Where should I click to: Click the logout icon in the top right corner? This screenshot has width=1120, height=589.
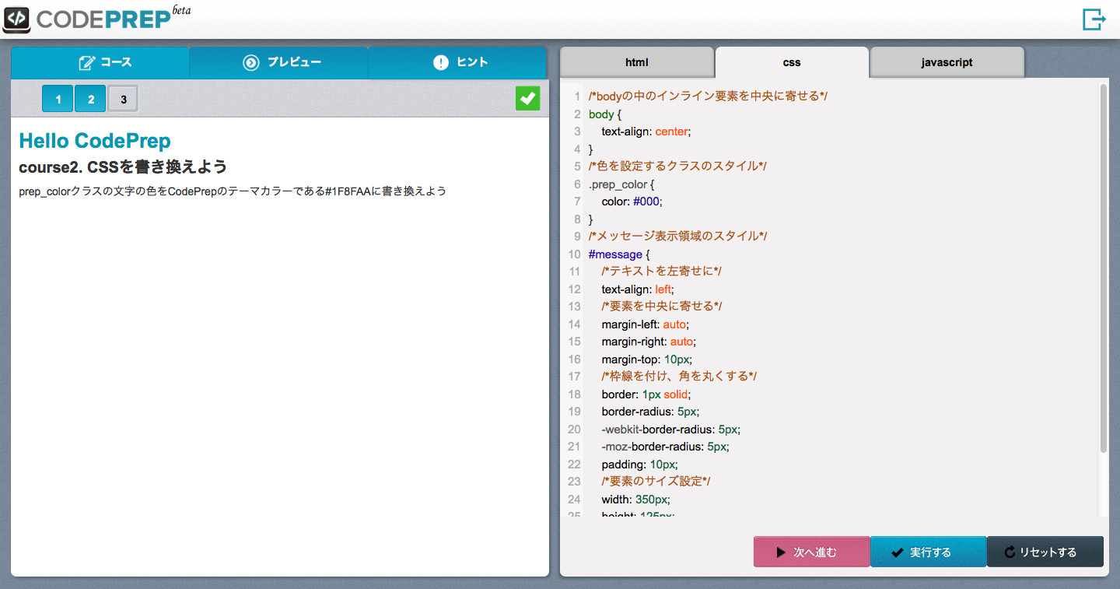1094,19
